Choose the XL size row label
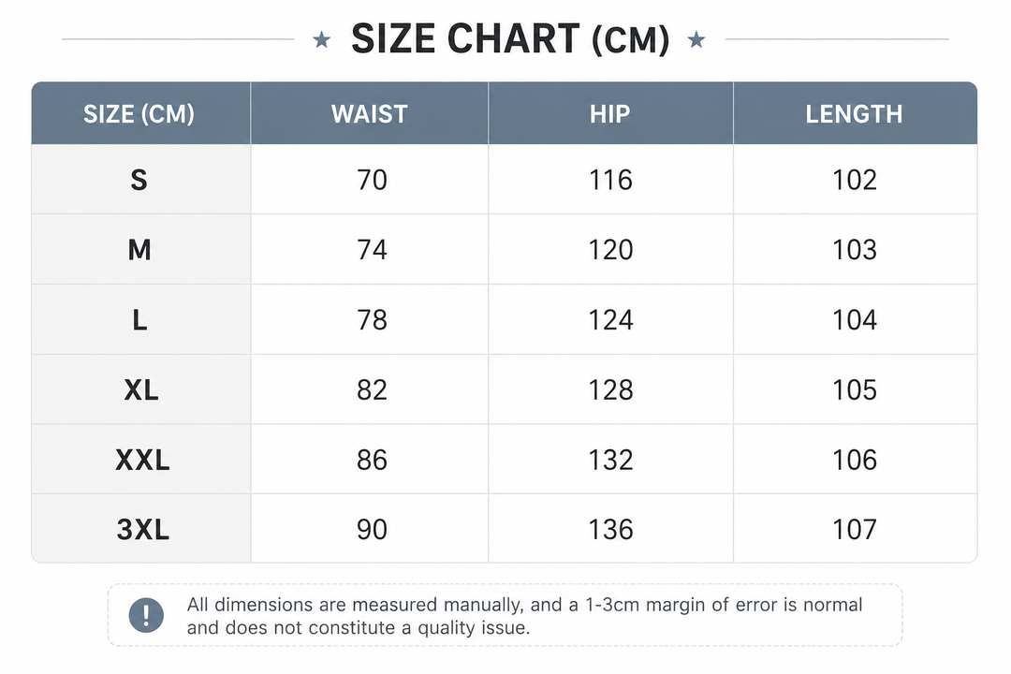This screenshot has height=674, width=1011. [x=141, y=390]
